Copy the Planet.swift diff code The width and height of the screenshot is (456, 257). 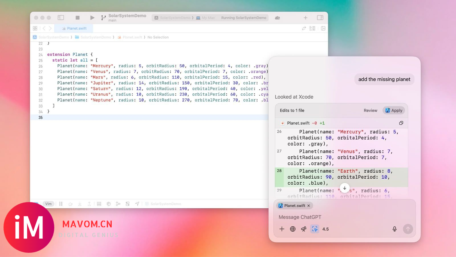point(401,123)
